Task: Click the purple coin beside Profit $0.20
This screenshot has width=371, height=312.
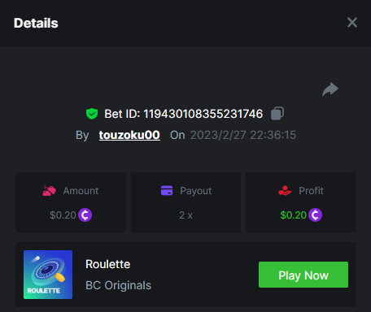Action: (x=315, y=215)
